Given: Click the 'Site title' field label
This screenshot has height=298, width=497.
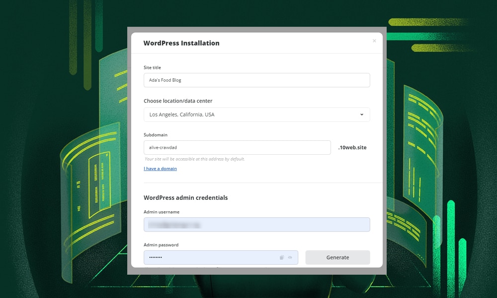Looking at the screenshot, I should point(152,67).
